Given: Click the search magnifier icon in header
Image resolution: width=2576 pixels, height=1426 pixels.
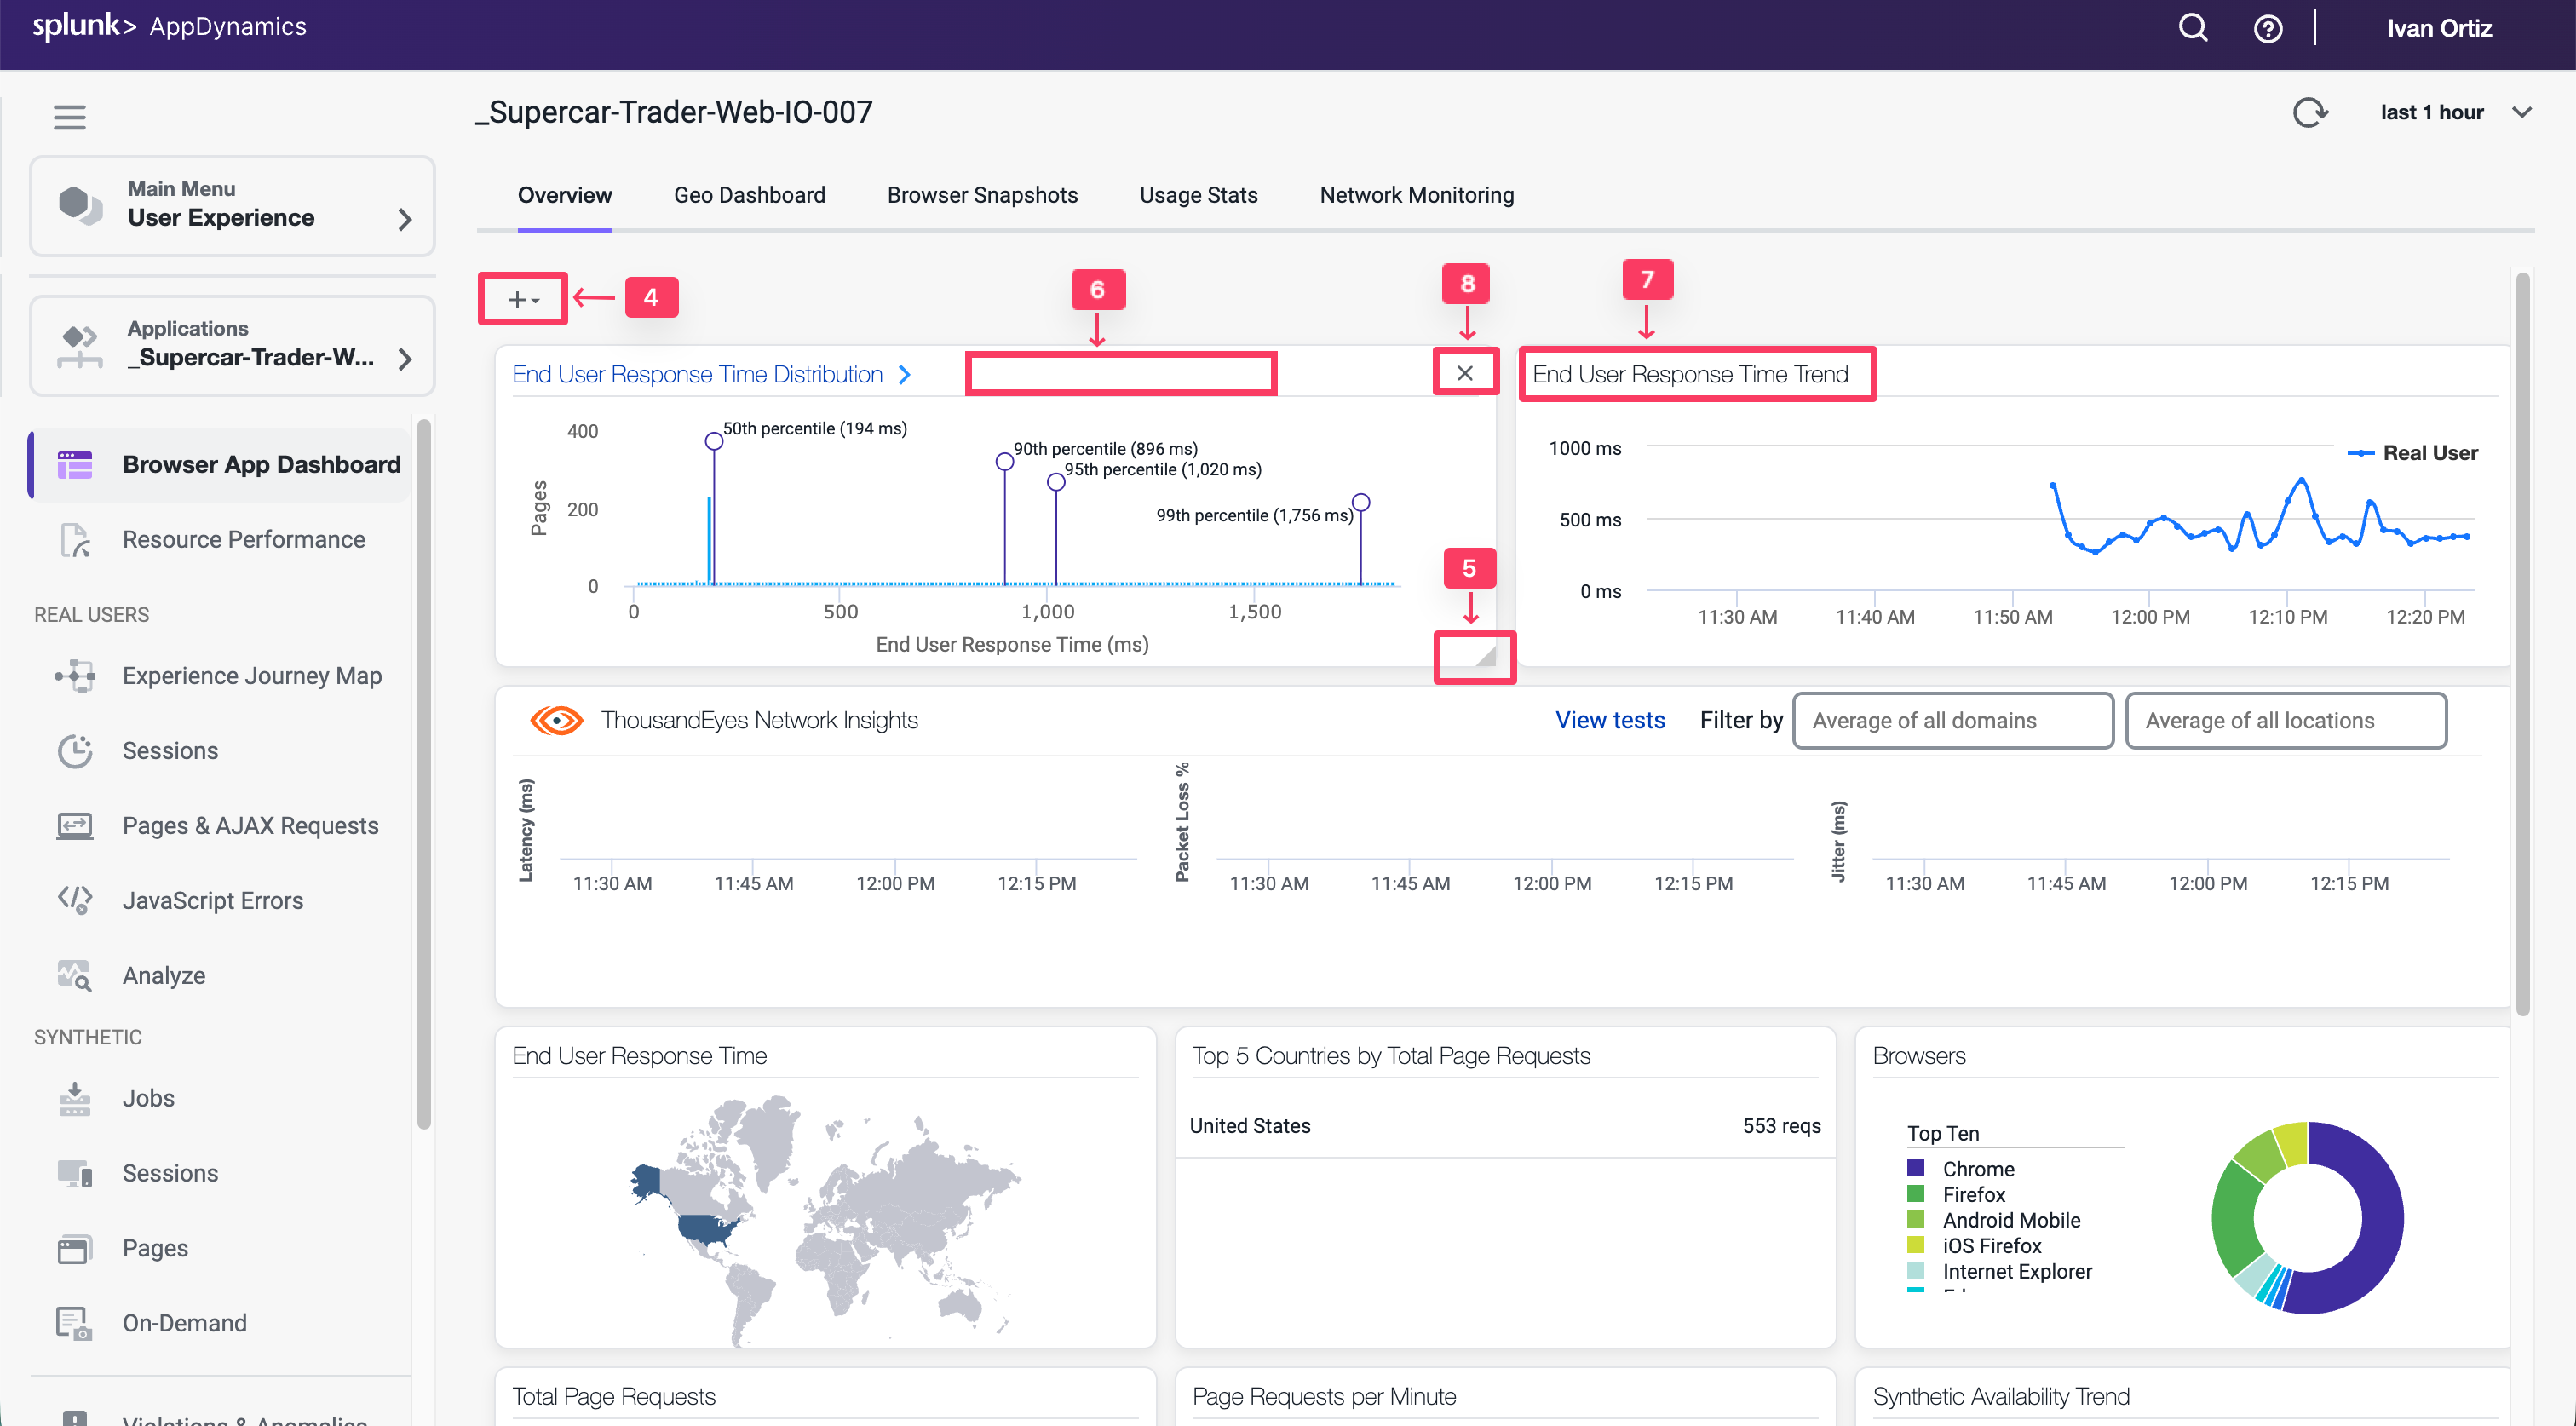Looking at the screenshot, I should [2192, 28].
